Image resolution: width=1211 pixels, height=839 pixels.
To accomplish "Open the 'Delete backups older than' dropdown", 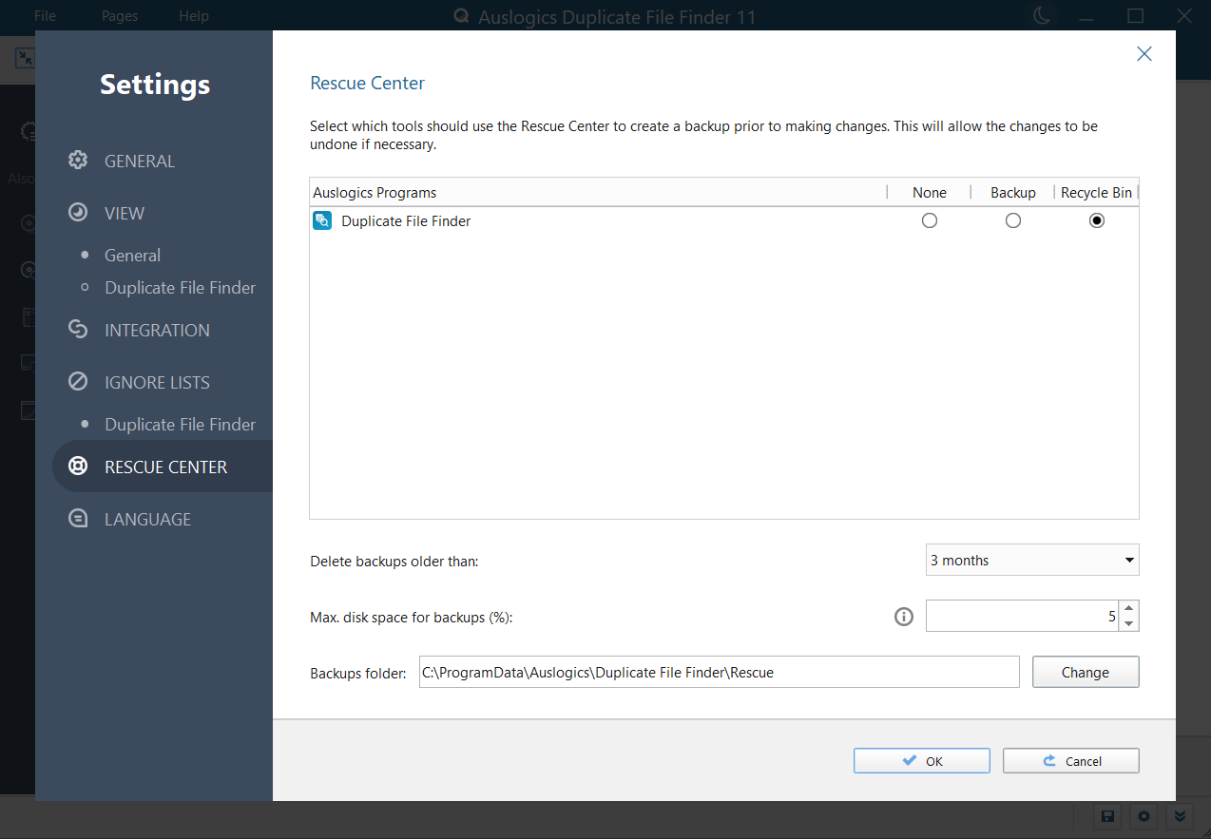I will click(1032, 561).
